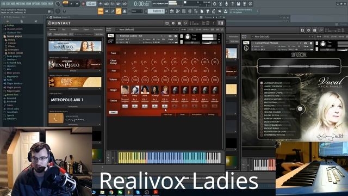
Task: Open the TOOLS menu
Action: click(x=45, y=4)
